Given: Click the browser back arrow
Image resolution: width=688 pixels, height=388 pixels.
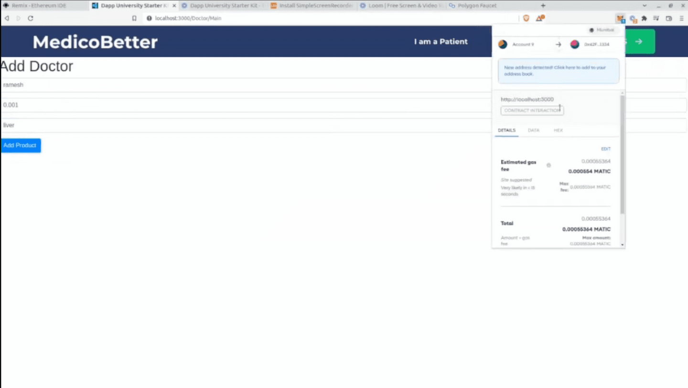Looking at the screenshot, I should point(7,18).
